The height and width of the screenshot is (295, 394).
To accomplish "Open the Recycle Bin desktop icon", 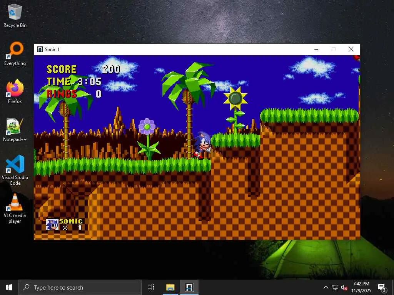I will 15,16.
